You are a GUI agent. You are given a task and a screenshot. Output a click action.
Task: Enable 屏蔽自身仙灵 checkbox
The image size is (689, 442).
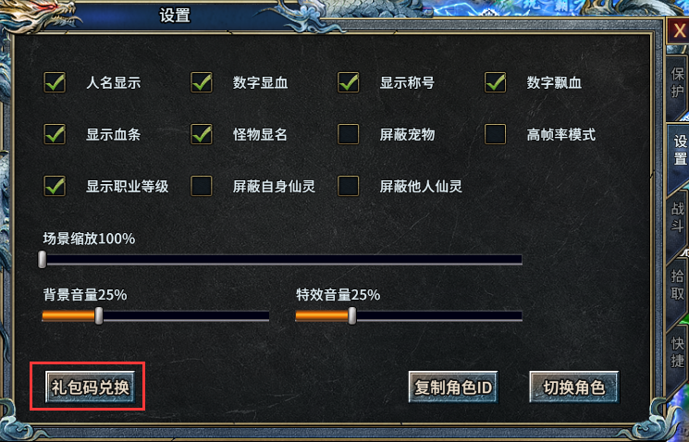(202, 186)
